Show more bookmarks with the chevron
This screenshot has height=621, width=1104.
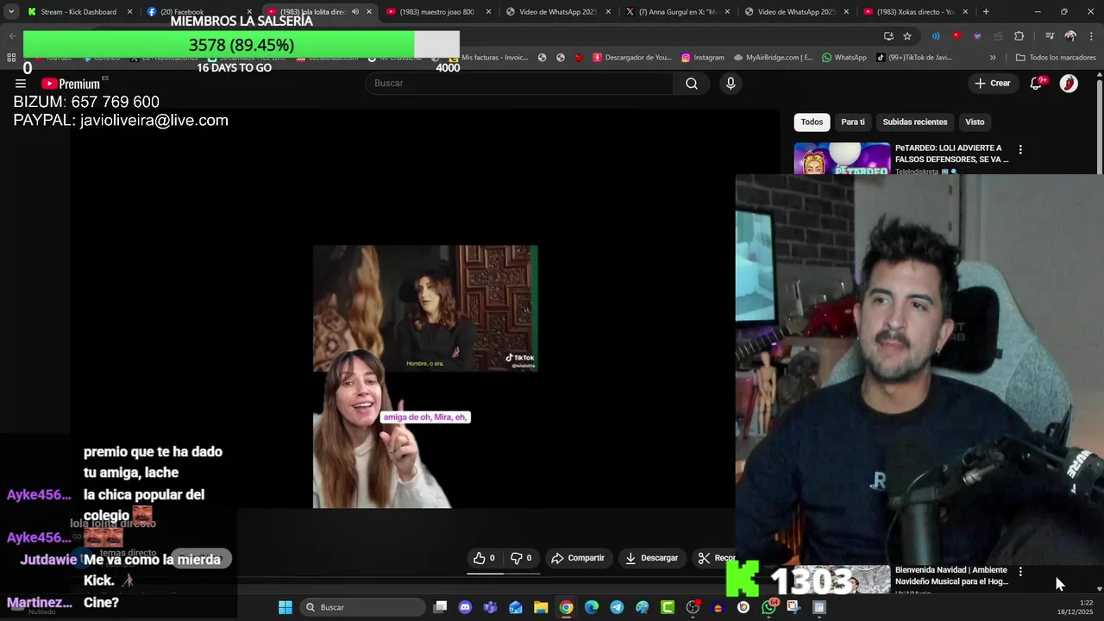993,58
